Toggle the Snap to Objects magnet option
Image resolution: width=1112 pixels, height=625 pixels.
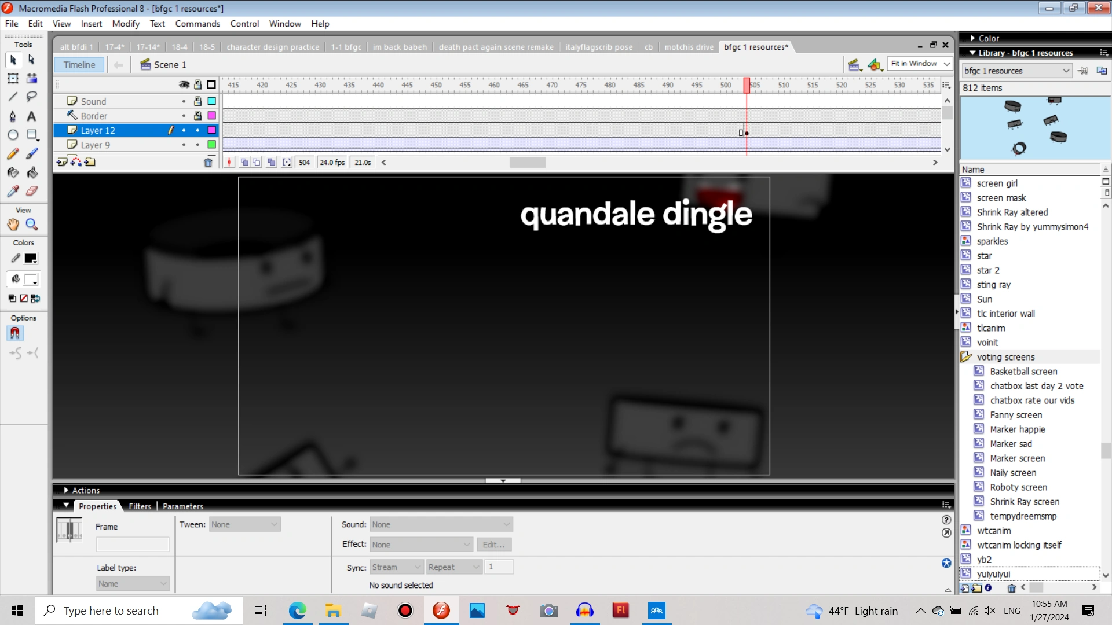[x=15, y=333]
